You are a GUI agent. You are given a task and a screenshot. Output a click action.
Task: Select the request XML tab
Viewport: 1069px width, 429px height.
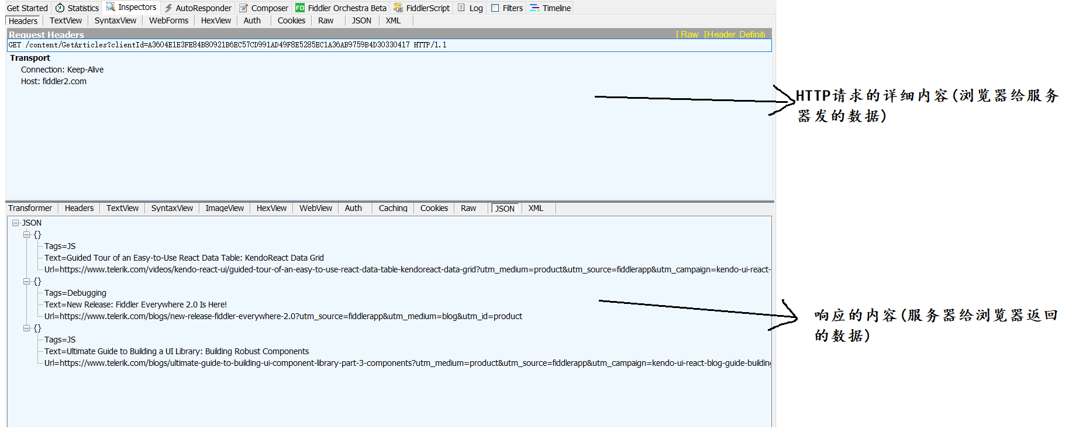pos(393,20)
